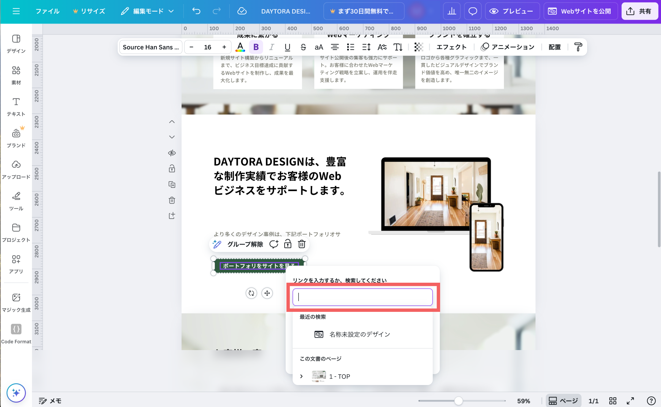The width and height of the screenshot is (661, 407).
Task: Open the テキスト sidebar panel
Action: (16, 107)
